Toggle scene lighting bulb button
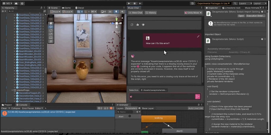Viewport: 271px width, 135px height. click(x=116, y=12)
